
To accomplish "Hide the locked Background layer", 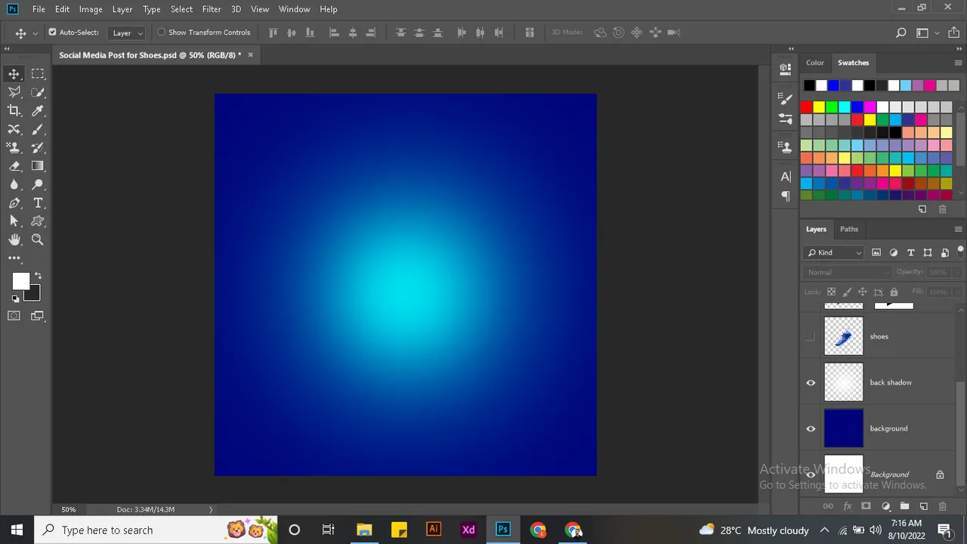I will click(811, 474).
